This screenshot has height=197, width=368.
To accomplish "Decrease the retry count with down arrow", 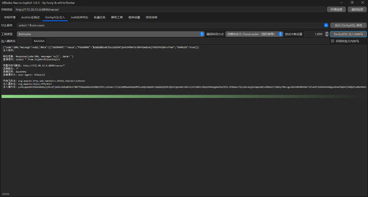I will pyautogui.click(x=327, y=36).
